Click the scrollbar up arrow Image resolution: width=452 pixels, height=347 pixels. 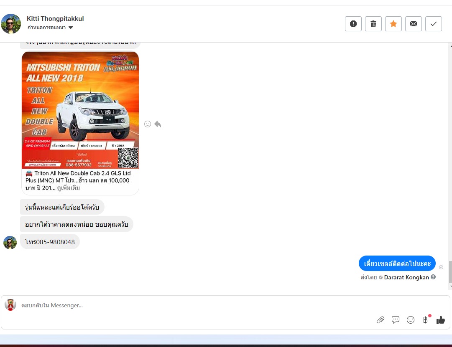[x=450, y=46]
